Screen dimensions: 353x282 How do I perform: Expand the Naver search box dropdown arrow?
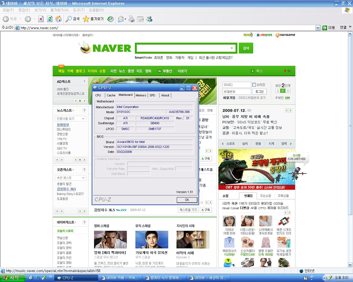point(232,48)
